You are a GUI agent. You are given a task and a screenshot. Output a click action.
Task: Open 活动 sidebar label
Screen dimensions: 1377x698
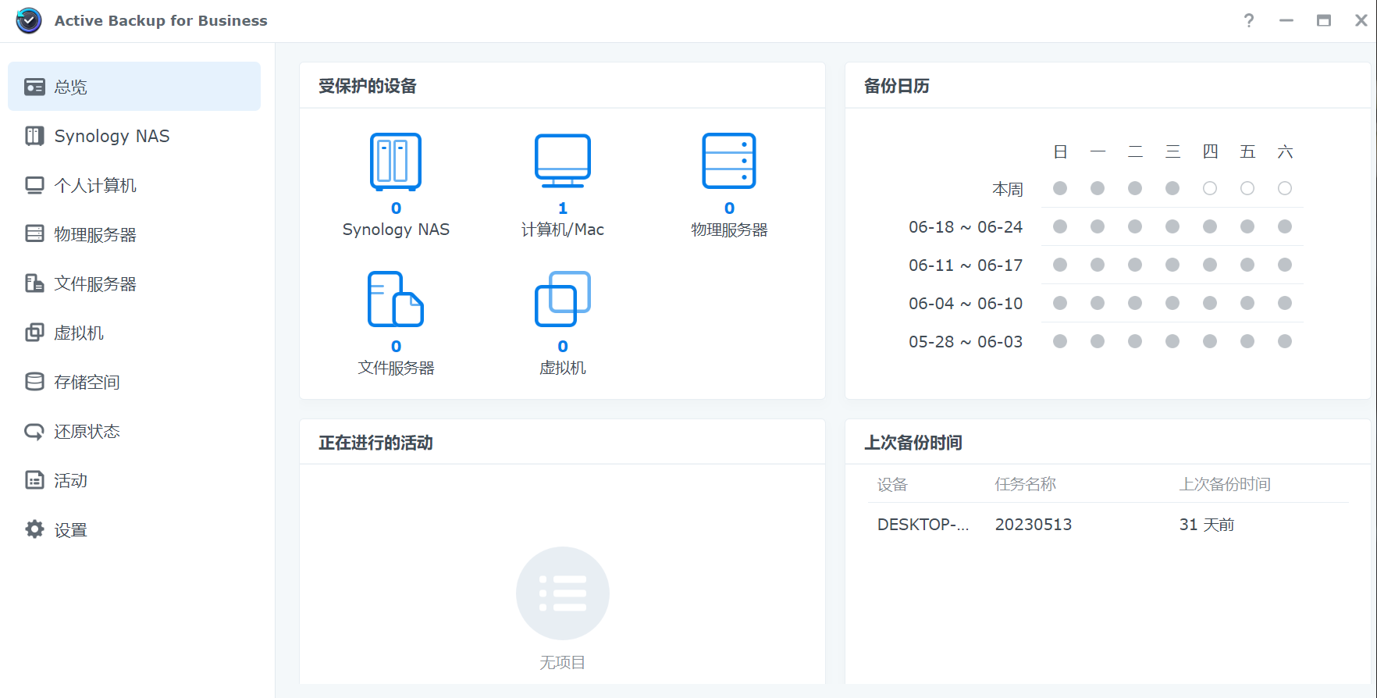point(70,481)
